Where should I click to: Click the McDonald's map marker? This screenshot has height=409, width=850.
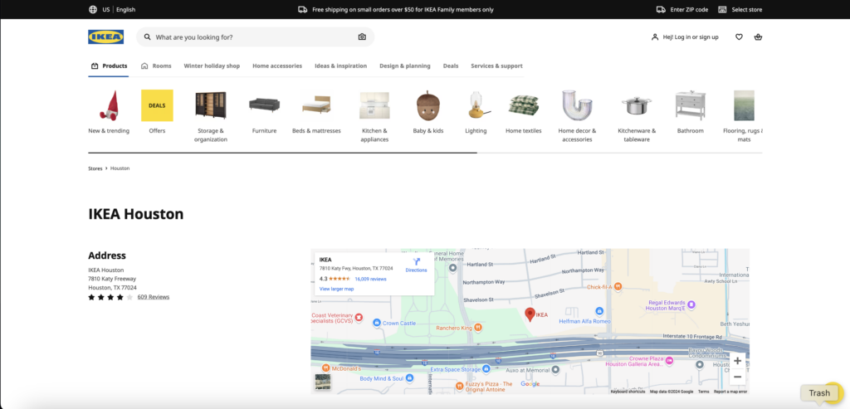tap(325, 368)
